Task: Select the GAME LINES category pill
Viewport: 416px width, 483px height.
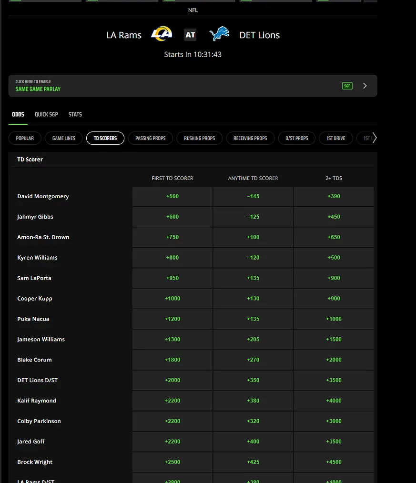Action: coord(64,138)
